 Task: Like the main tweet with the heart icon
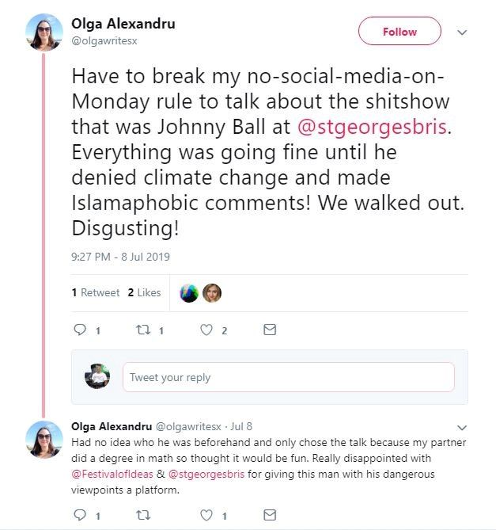click(x=206, y=330)
